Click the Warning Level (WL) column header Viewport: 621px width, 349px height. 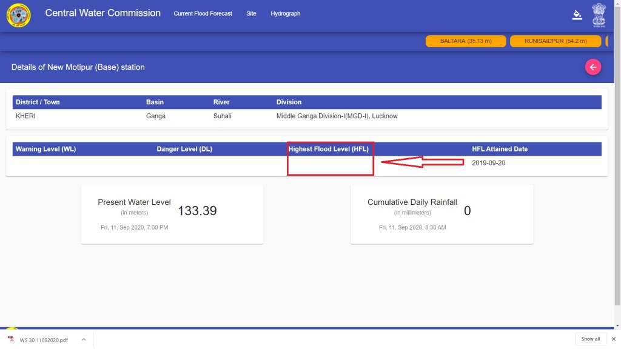pos(45,149)
